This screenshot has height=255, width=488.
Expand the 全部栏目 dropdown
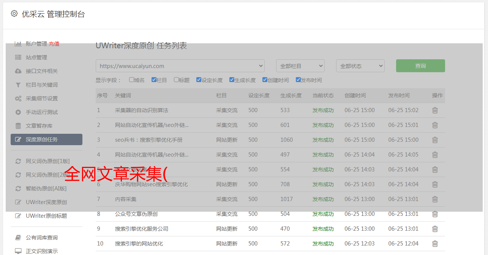(x=300, y=66)
